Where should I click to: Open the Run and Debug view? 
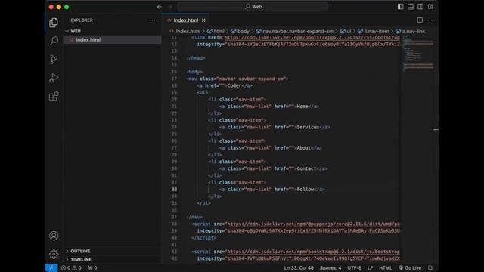click(x=54, y=78)
